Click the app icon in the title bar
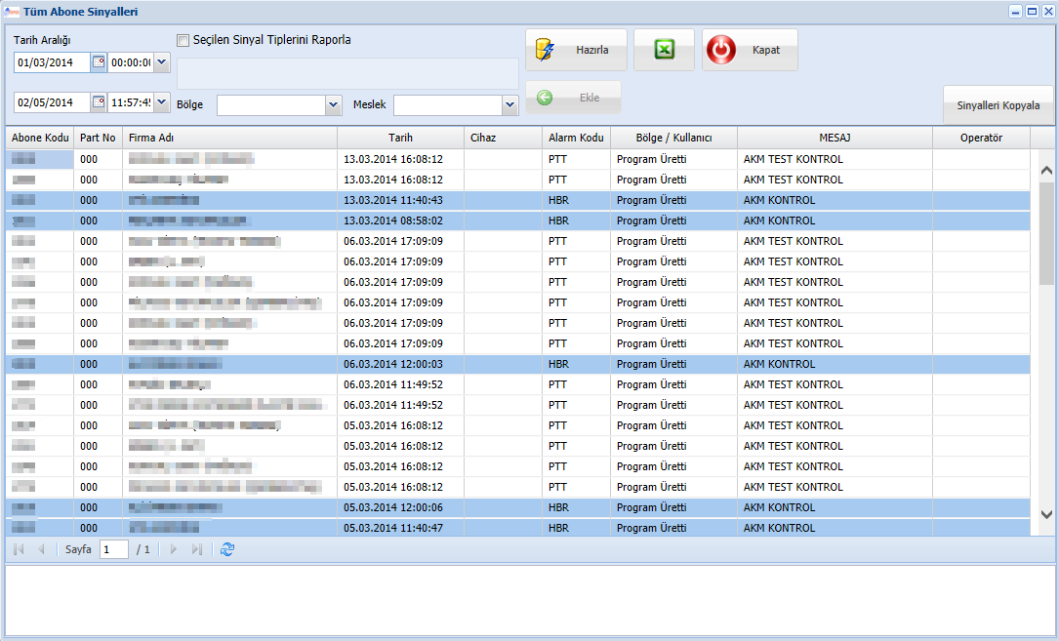 click(11, 12)
